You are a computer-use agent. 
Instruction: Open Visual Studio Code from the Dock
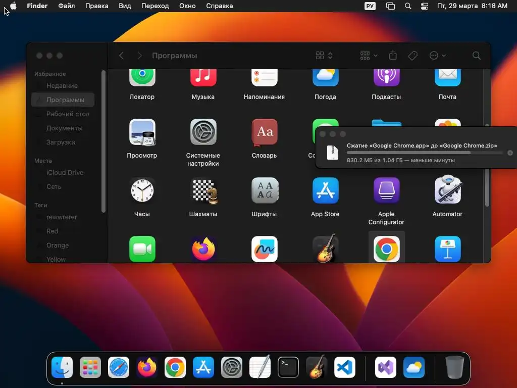[344, 367]
